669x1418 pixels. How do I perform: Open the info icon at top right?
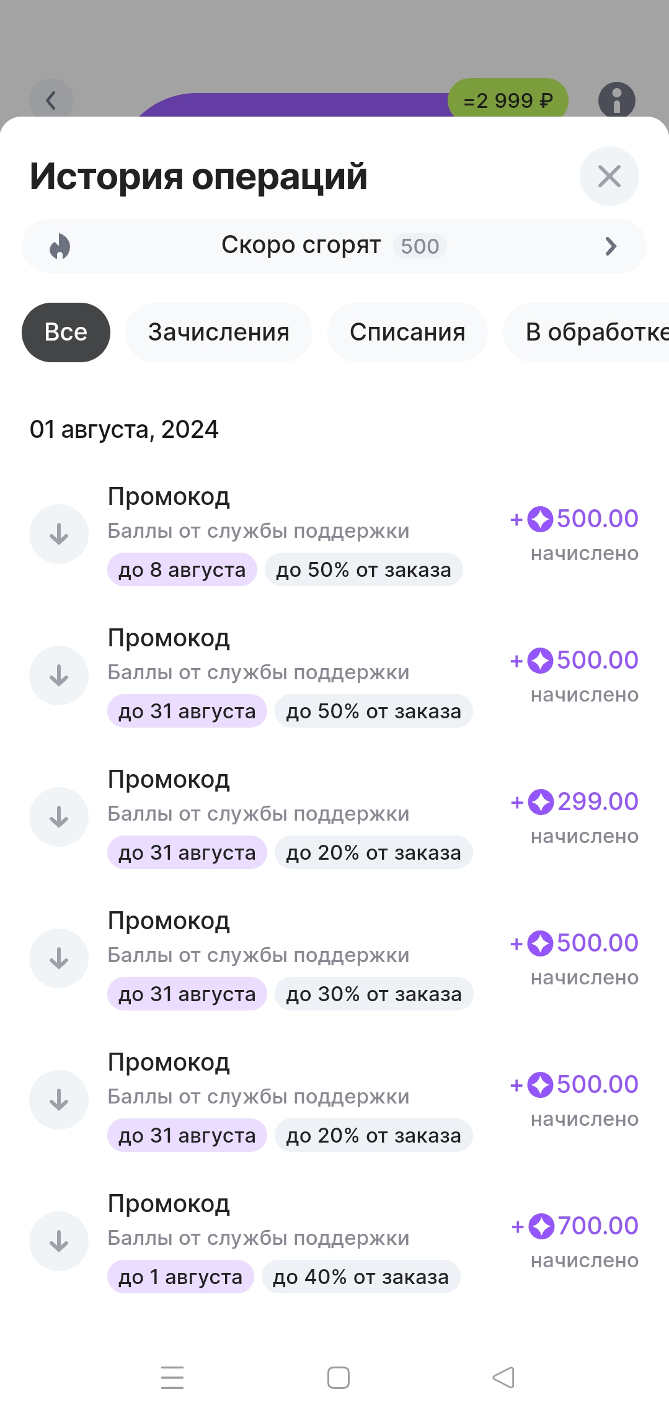[616, 100]
